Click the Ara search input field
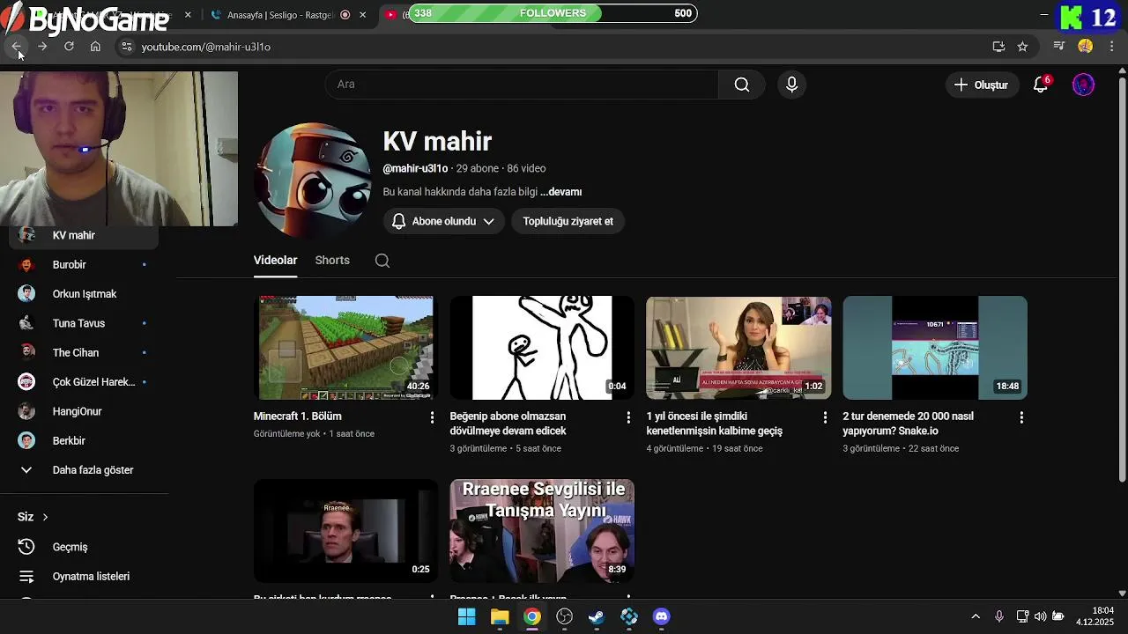This screenshot has height=634, width=1128. pyautogui.click(x=522, y=85)
